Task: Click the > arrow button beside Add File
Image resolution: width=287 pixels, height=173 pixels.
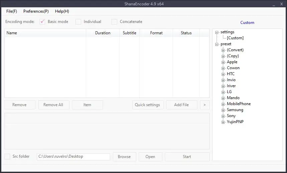Action: pos(205,105)
